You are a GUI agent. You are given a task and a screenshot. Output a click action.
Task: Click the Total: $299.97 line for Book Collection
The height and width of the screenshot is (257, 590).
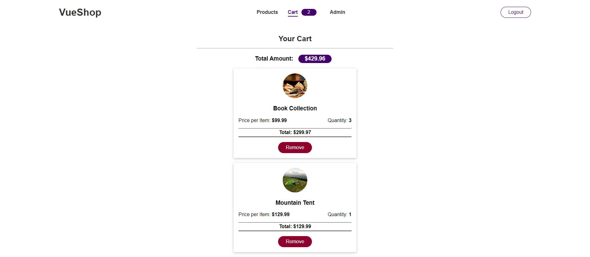(295, 132)
